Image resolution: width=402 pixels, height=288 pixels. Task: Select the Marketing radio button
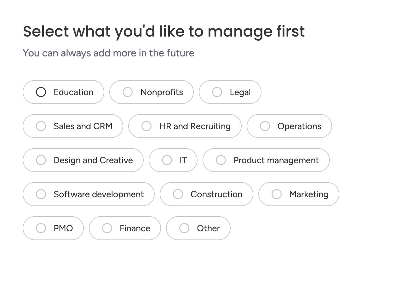pyautogui.click(x=277, y=194)
